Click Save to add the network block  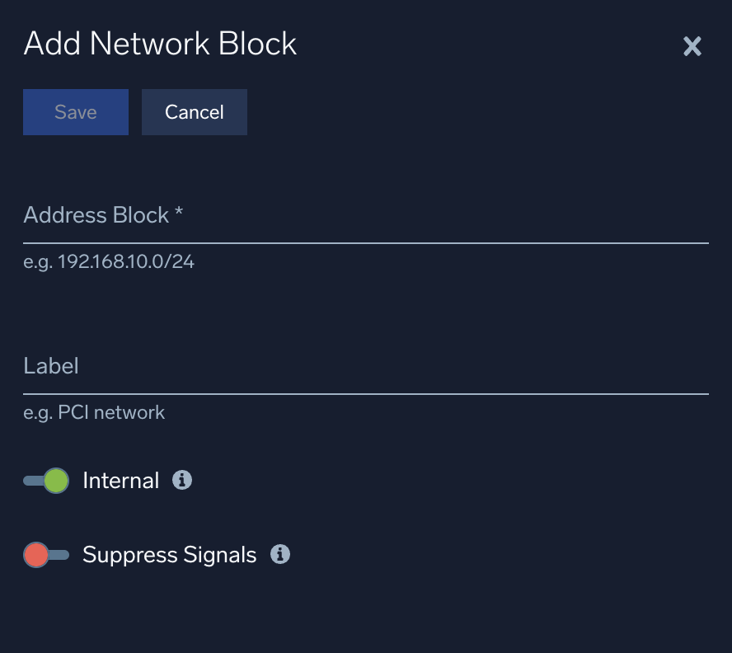75,112
